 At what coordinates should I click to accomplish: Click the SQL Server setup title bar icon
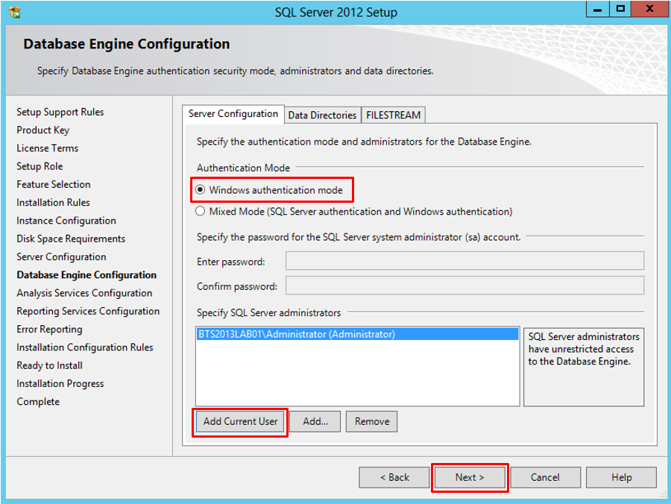tap(15, 12)
